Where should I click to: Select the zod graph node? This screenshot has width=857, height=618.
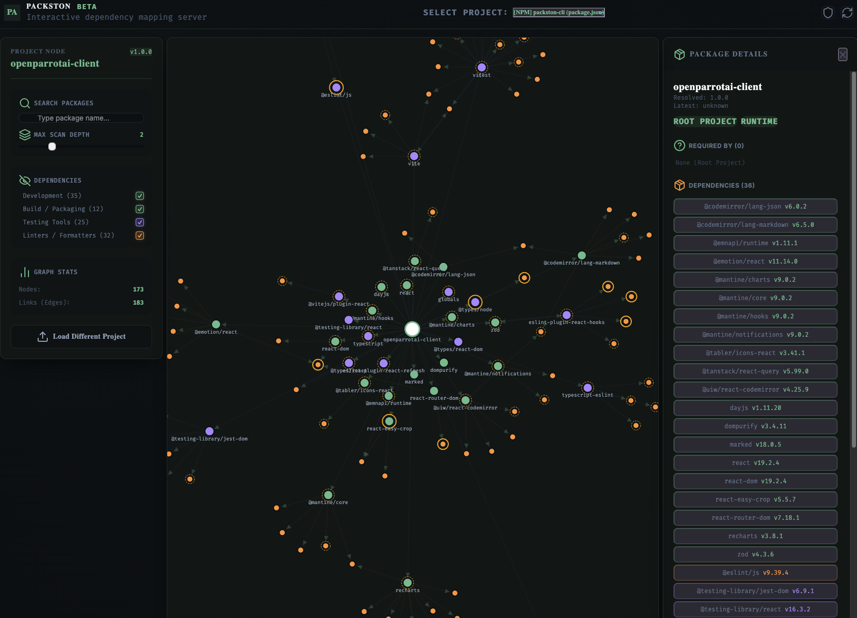click(496, 322)
